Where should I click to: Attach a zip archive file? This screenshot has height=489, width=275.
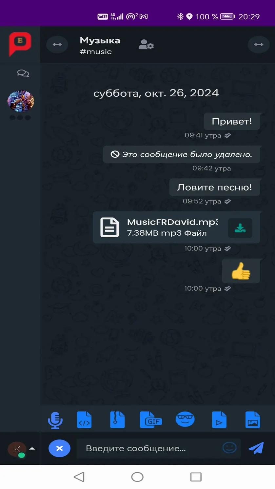click(x=117, y=420)
